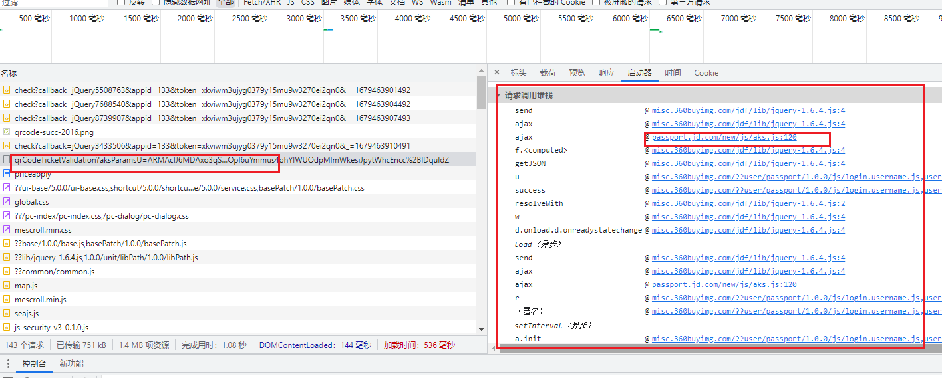Click the script icon beside seajs.js
The image size is (942, 378).
coord(7,314)
